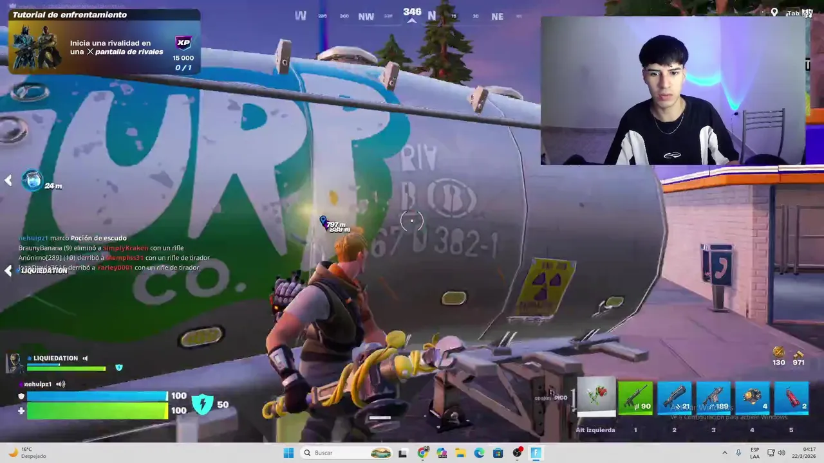
Task: Open Microsoft Edge from the taskbar
Action: click(x=479, y=453)
